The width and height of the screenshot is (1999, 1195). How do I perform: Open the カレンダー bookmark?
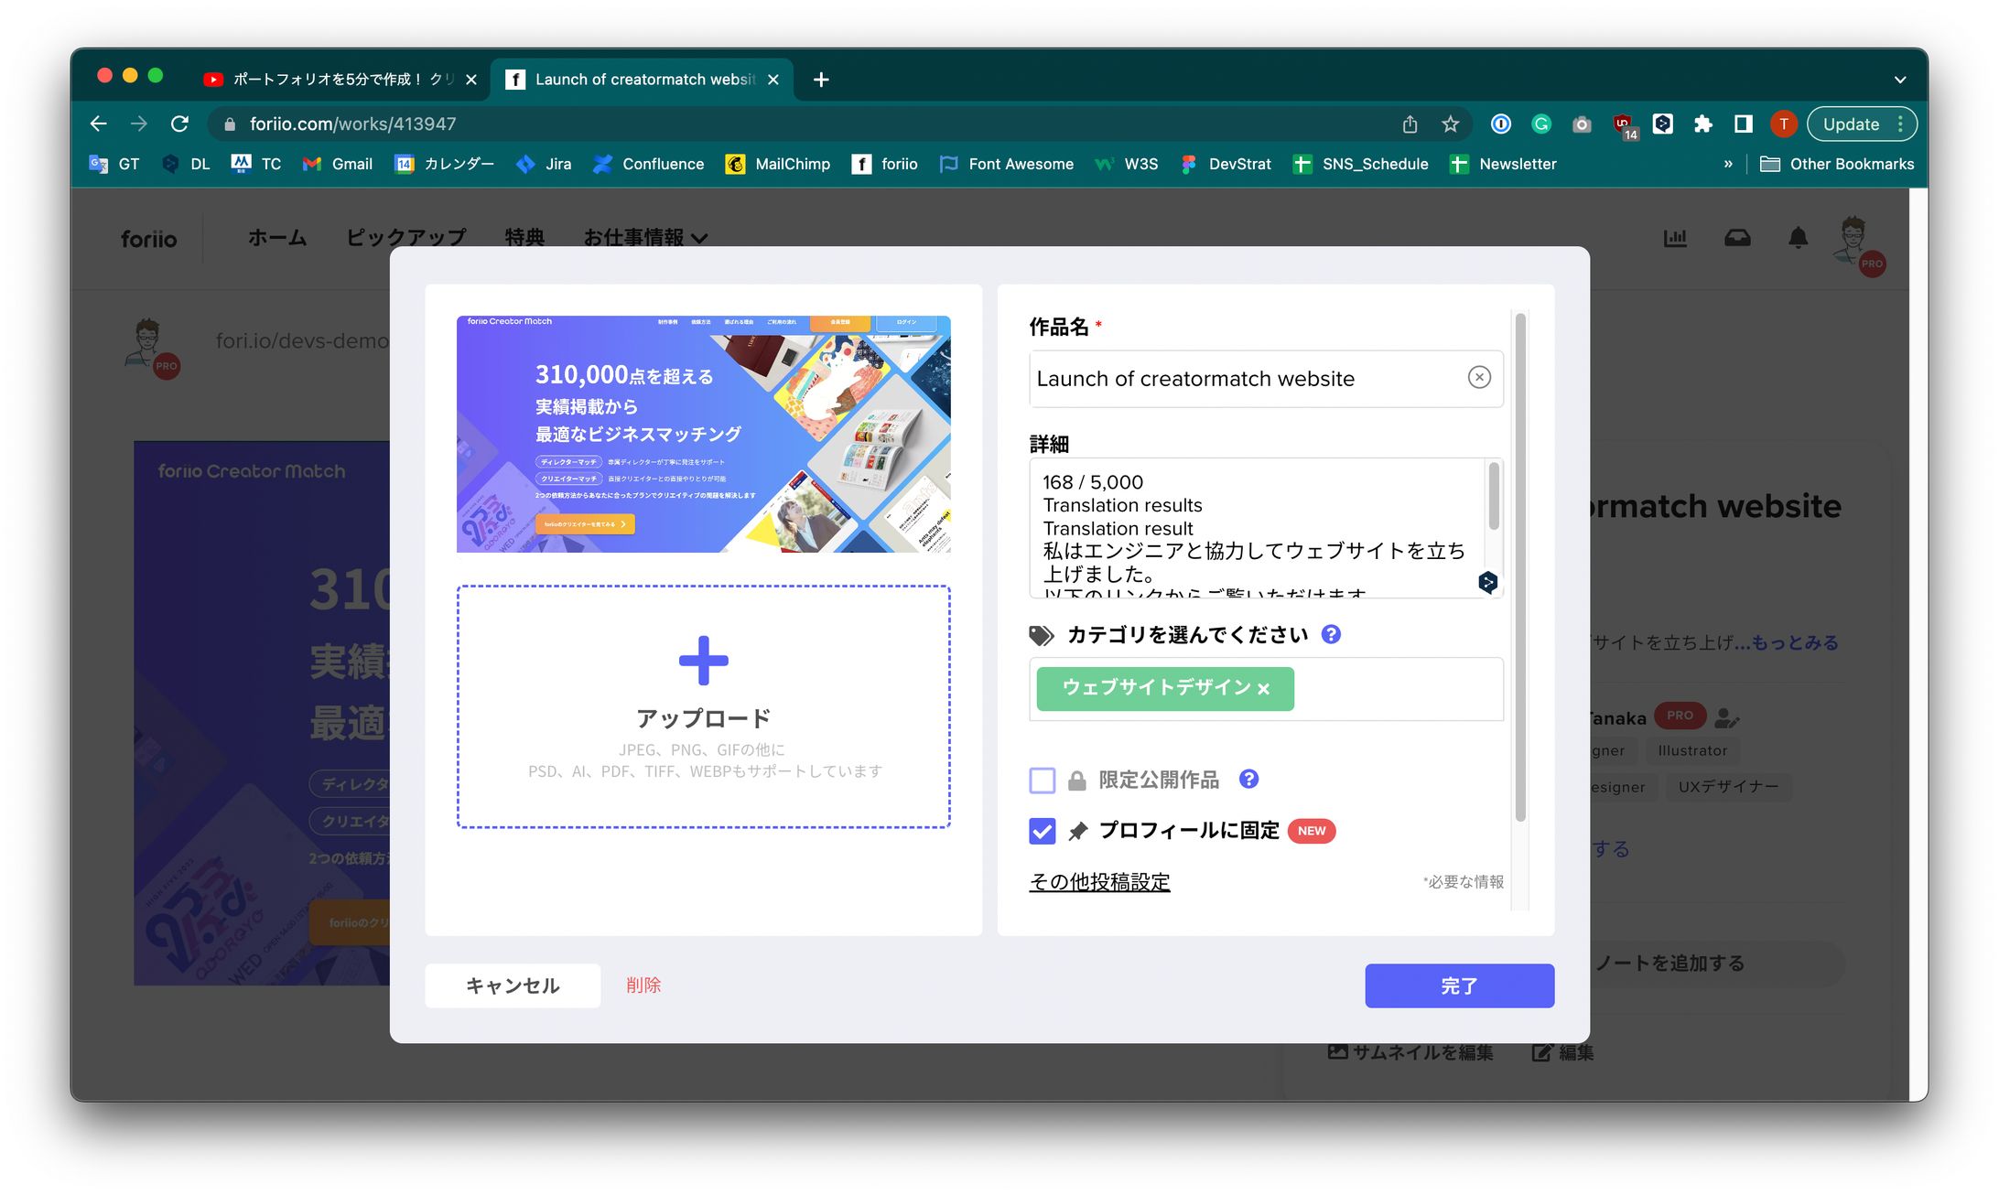[x=444, y=164]
